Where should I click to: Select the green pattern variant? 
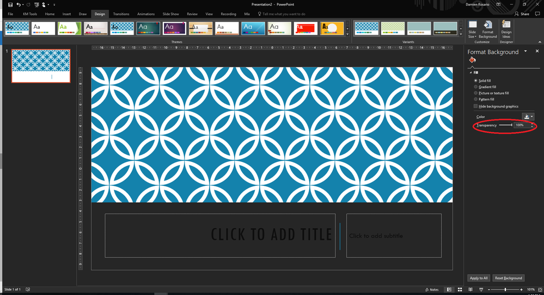(x=393, y=28)
